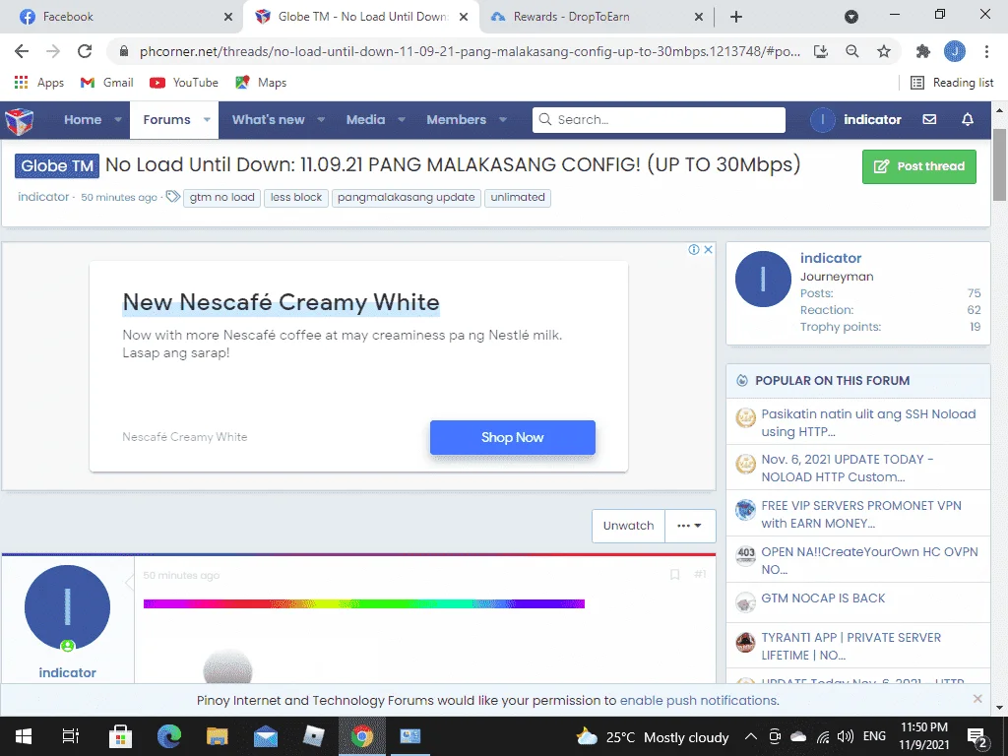The height and width of the screenshot is (756, 1008).
Task: Open the indicator account menu in navbar
Action: [856, 119]
